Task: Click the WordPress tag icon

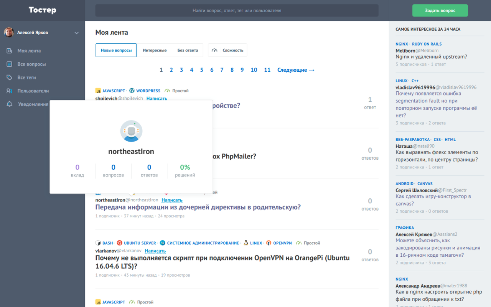Action: pos(132,91)
